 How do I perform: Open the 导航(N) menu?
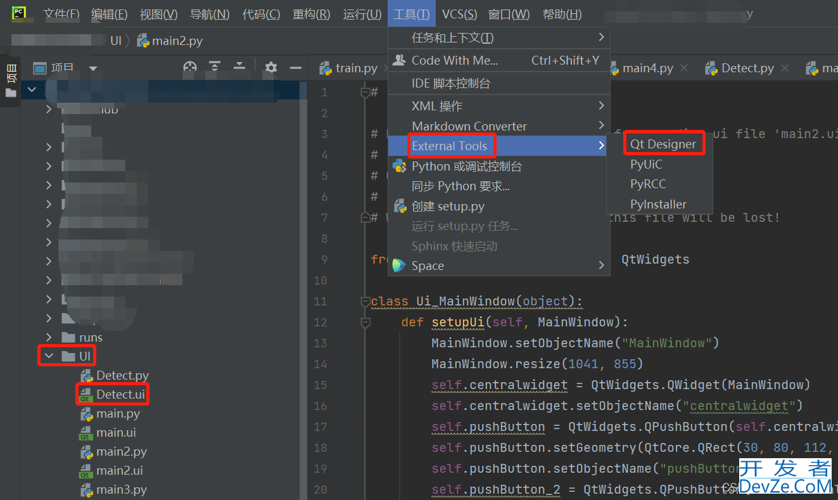coord(210,14)
